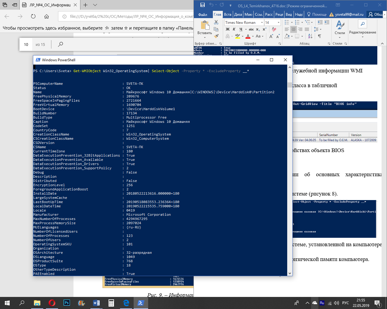Open the font size 14 dropdown

click(278, 23)
